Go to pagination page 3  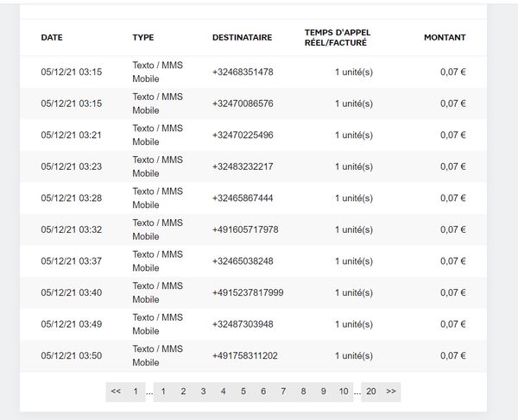[203, 392]
